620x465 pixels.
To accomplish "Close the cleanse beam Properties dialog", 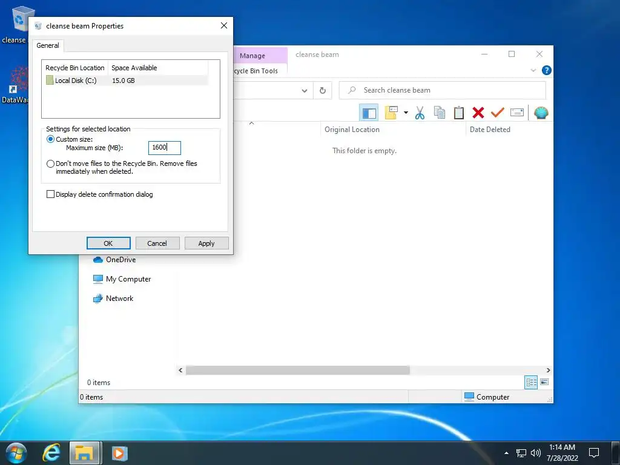I will [224, 25].
